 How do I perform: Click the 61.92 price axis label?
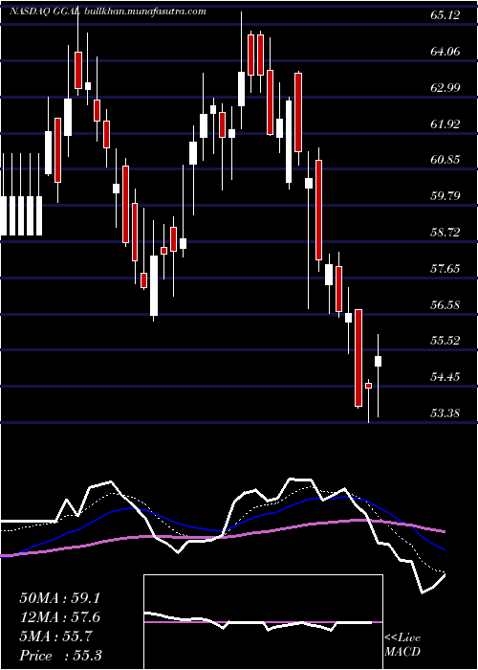click(445, 124)
